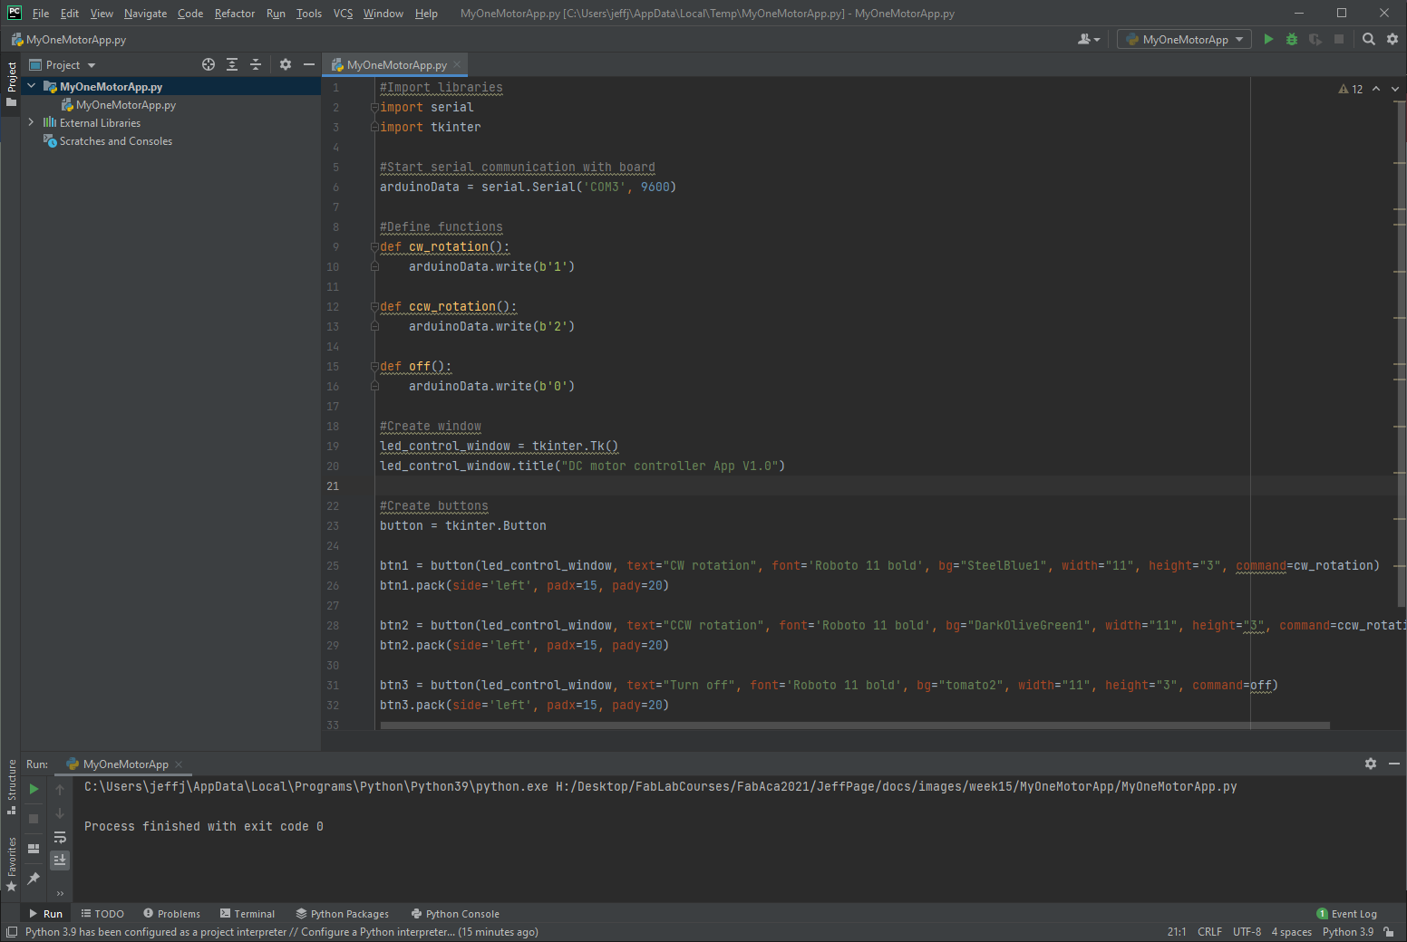Image resolution: width=1407 pixels, height=942 pixels.
Task: Open the Event Log
Action: pyautogui.click(x=1346, y=914)
